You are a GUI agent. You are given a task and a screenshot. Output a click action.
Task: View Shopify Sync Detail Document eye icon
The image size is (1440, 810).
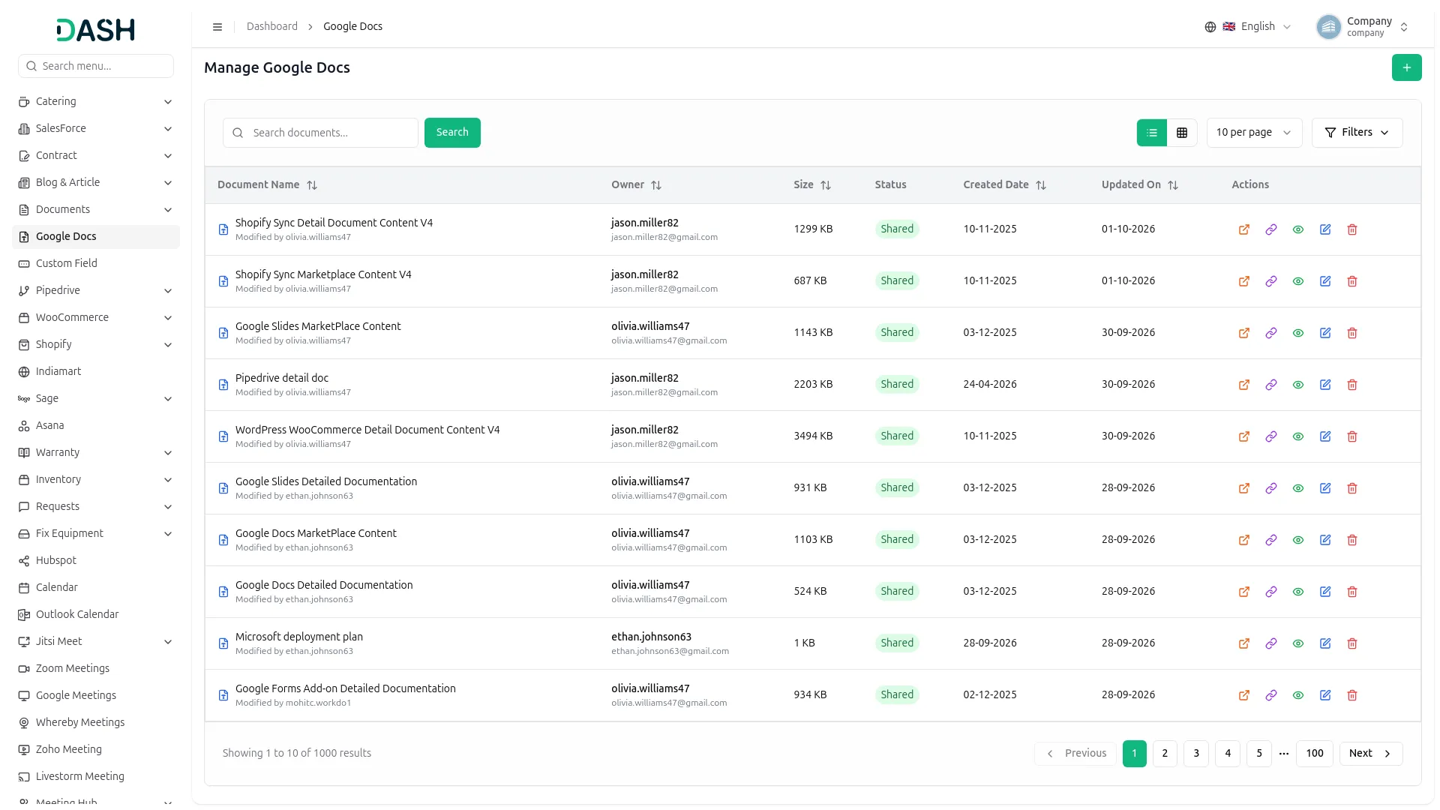(x=1298, y=229)
